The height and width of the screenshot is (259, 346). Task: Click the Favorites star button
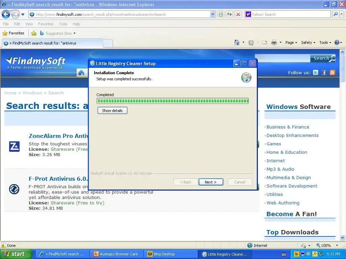[13, 33]
